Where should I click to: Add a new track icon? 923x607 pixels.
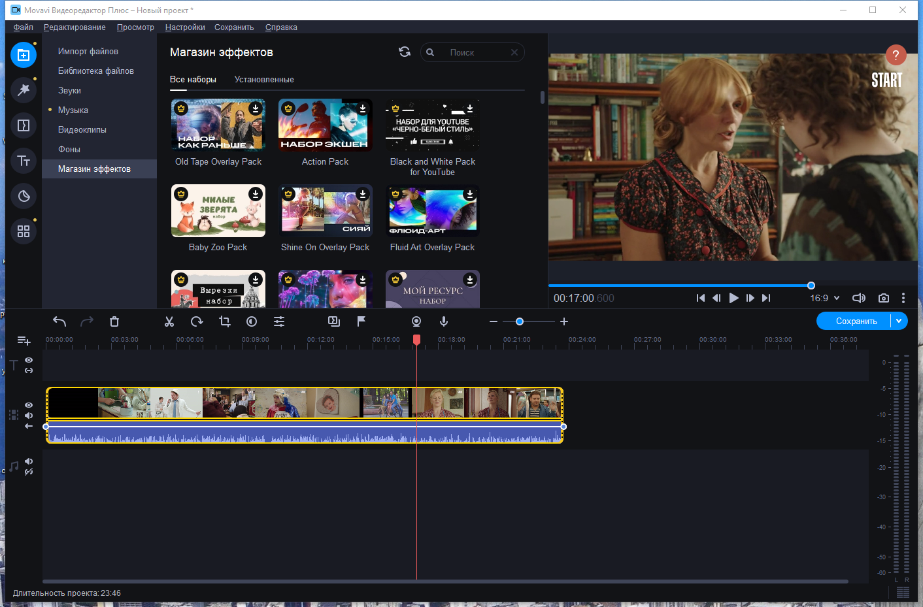(24, 340)
